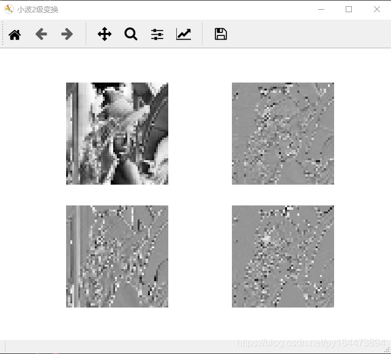Activate the Pan axes tool
Image resolution: width=391 pixels, height=354 pixels.
tap(105, 34)
